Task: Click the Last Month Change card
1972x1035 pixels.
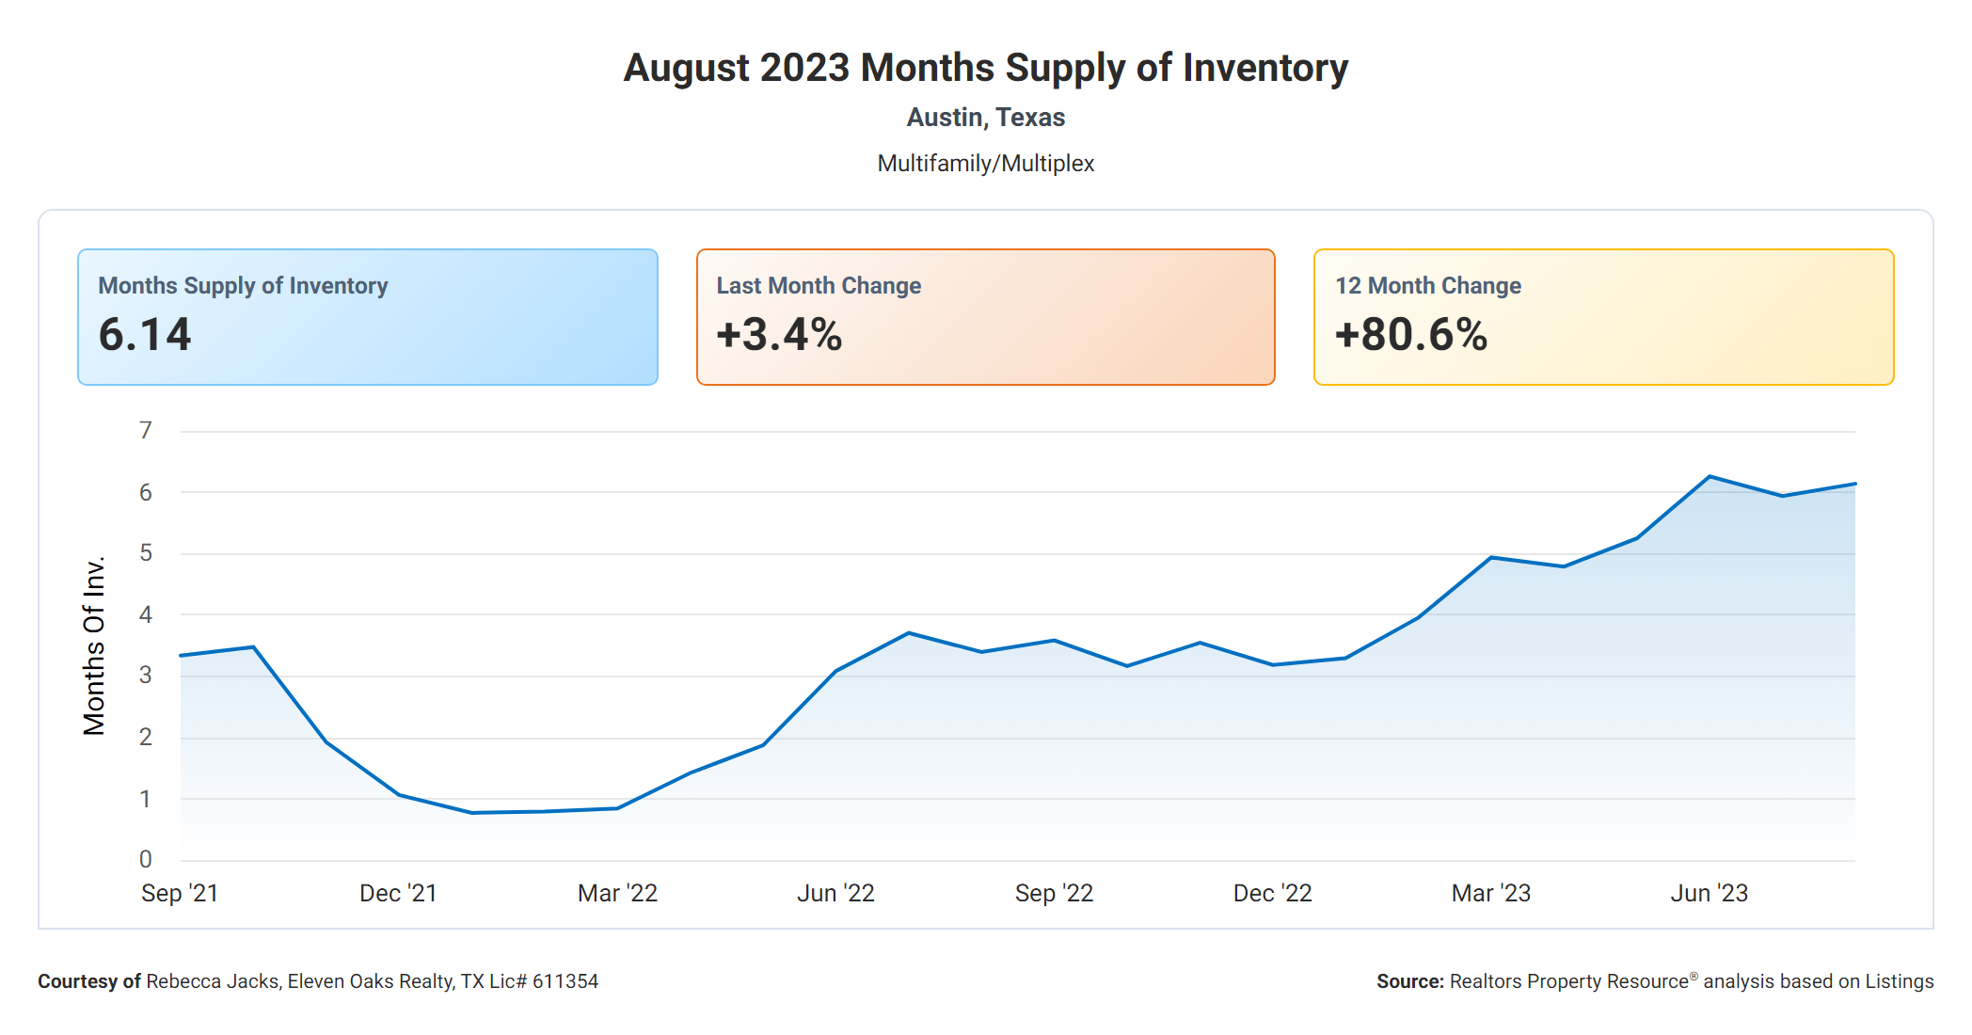Action: (985, 316)
